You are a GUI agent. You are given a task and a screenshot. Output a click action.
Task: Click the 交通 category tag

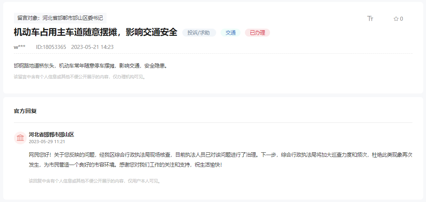tap(231, 33)
